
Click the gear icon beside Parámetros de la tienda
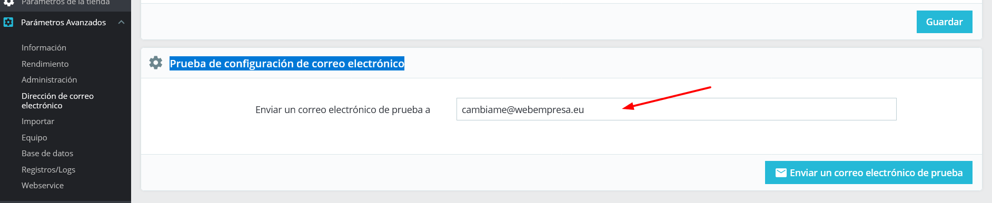8,3
